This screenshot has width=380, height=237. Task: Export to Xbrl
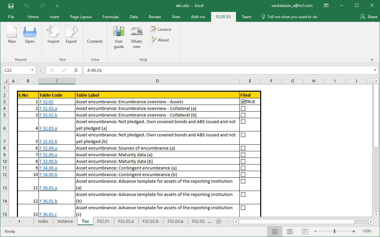(71, 34)
